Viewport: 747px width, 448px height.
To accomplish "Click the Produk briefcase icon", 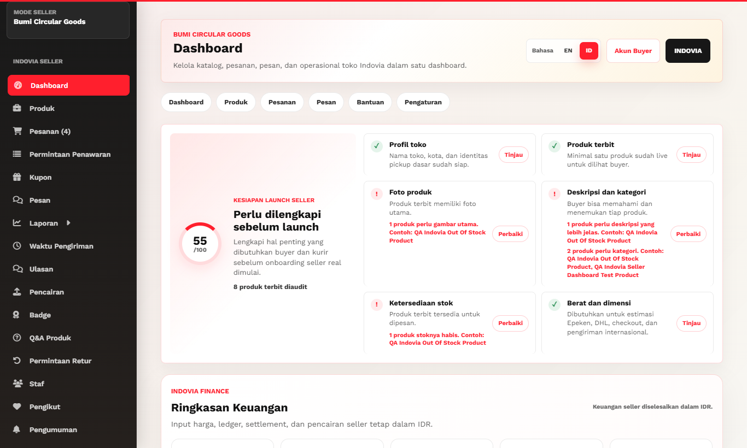I will pyautogui.click(x=17, y=108).
